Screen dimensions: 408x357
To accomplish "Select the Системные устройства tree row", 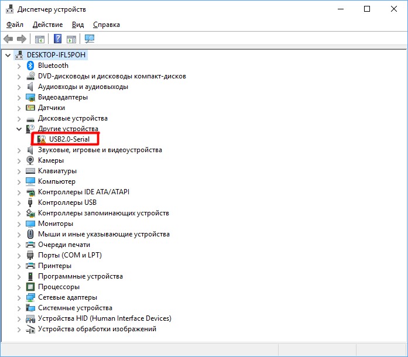I will coord(75,308).
